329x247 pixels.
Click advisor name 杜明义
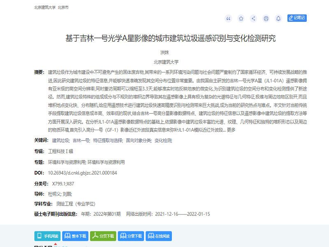pyautogui.click(x=55, y=193)
